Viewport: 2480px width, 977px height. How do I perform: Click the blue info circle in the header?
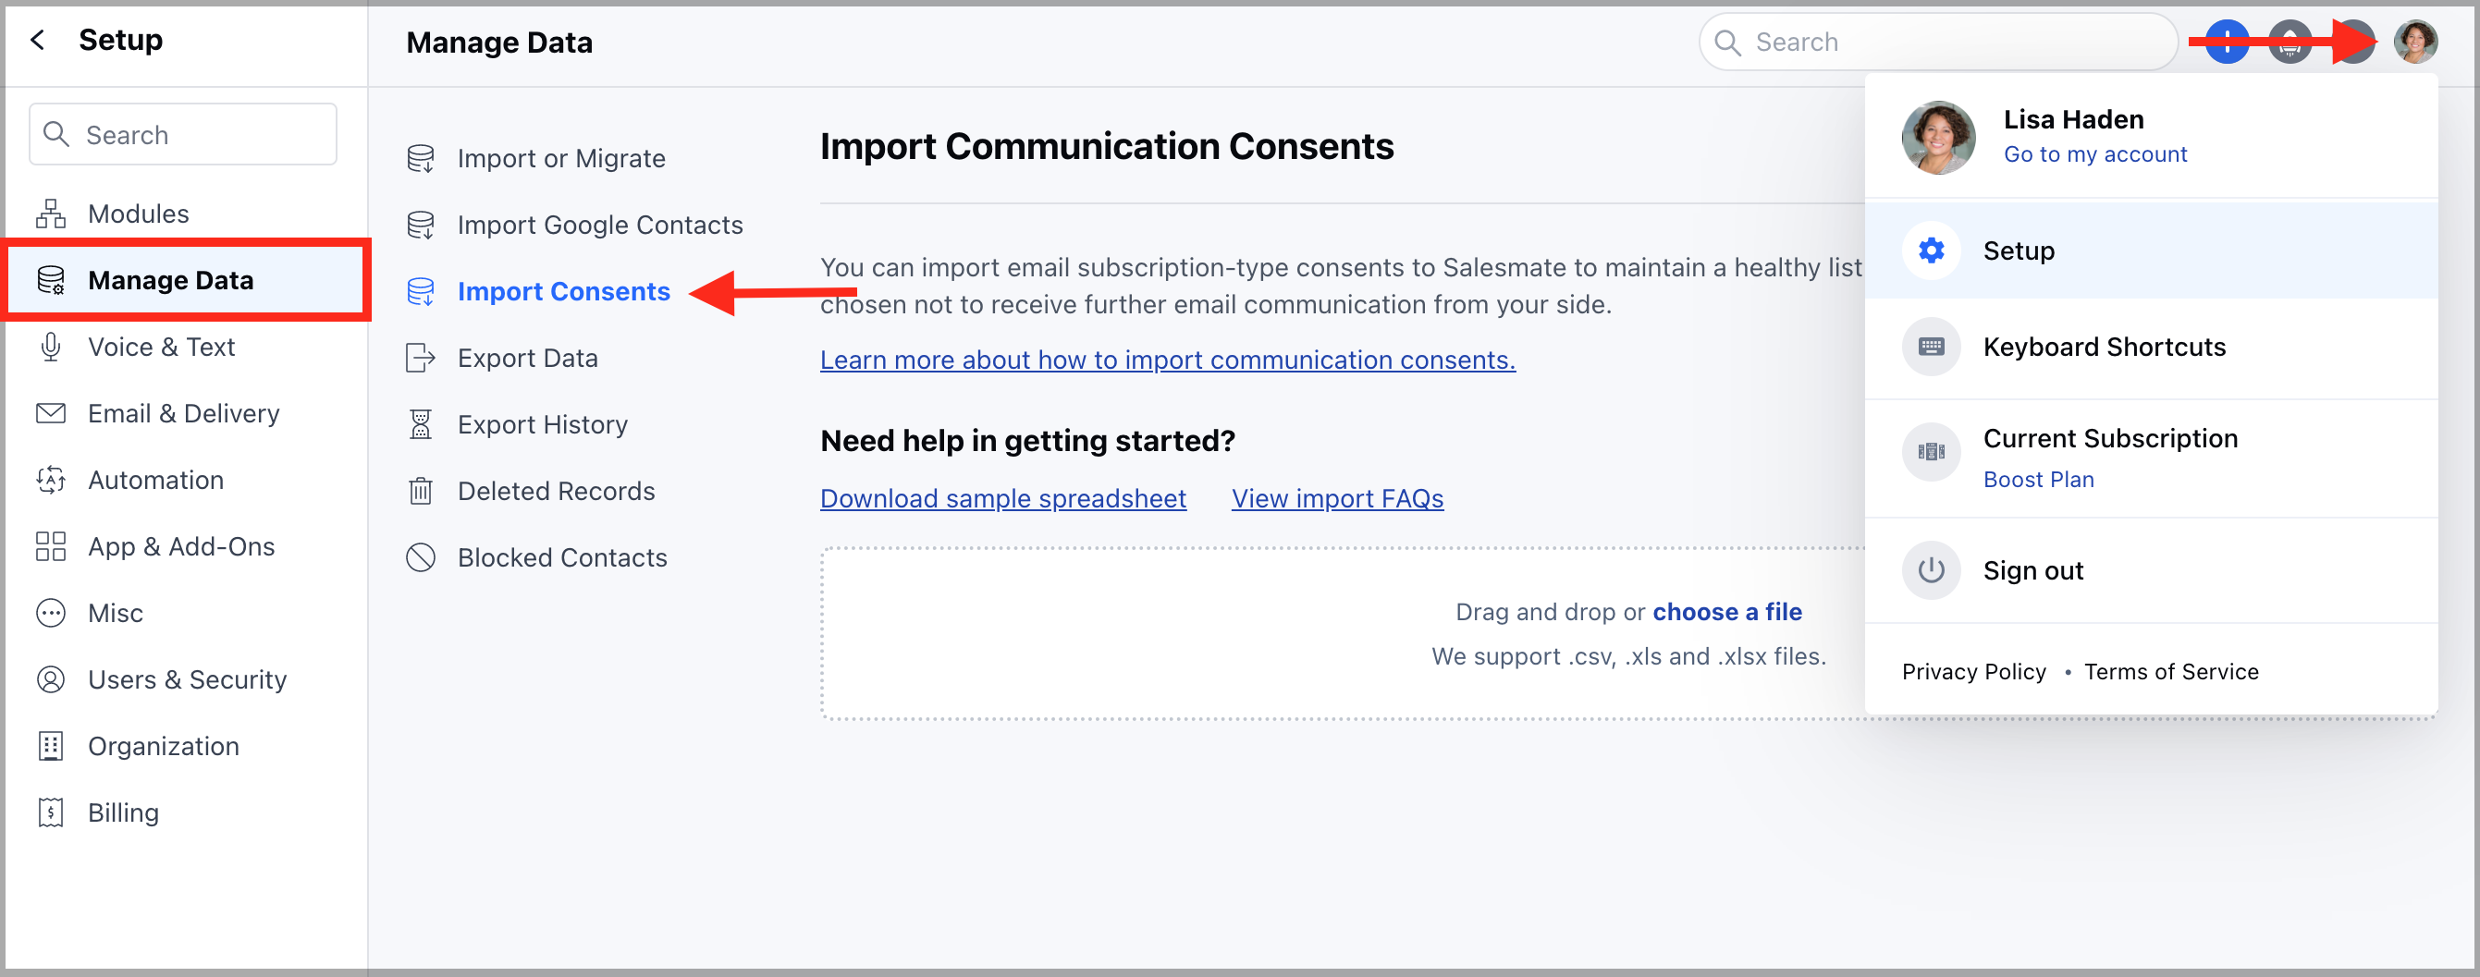coord(2226,42)
